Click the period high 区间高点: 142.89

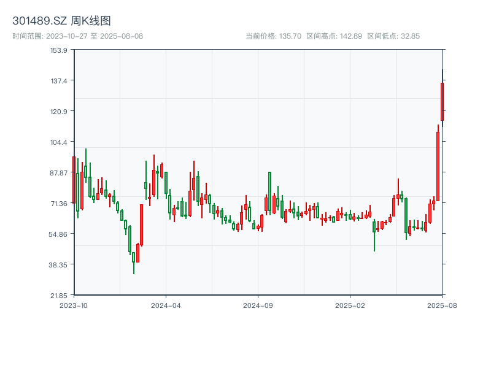click(334, 36)
